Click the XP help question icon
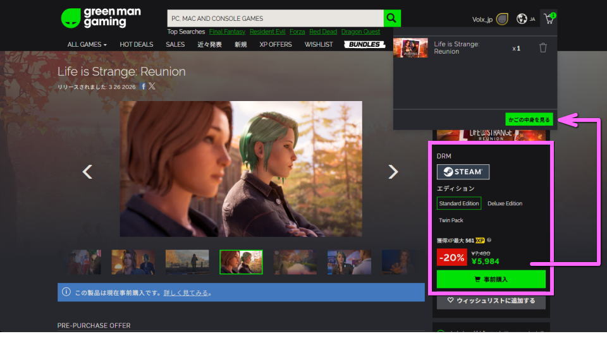This screenshot has height=341, width=607. pyautogui.click(x=489, y=240)
